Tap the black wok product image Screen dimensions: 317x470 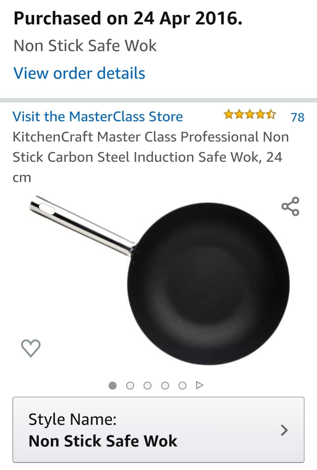coord(208,283)
